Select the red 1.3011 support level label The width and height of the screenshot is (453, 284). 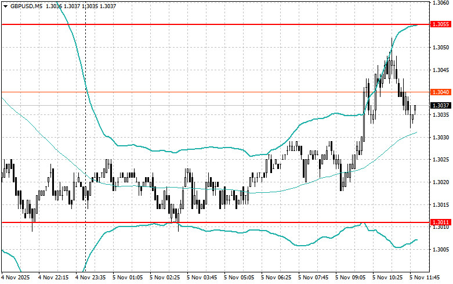[441, 222]
